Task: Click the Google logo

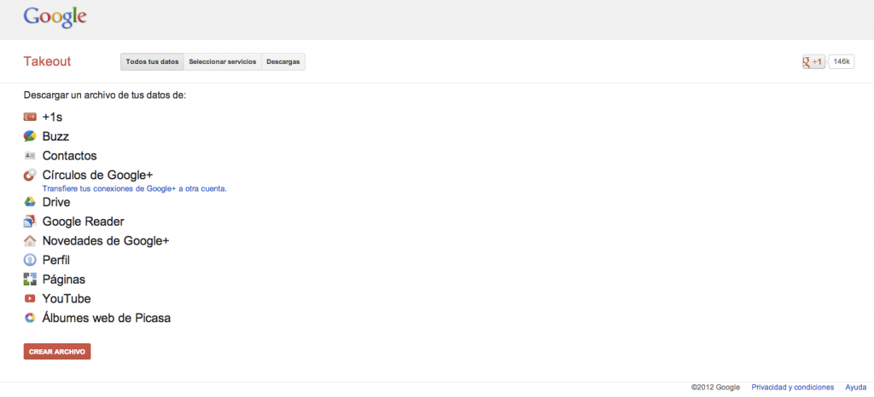Action: click(55, 18)
